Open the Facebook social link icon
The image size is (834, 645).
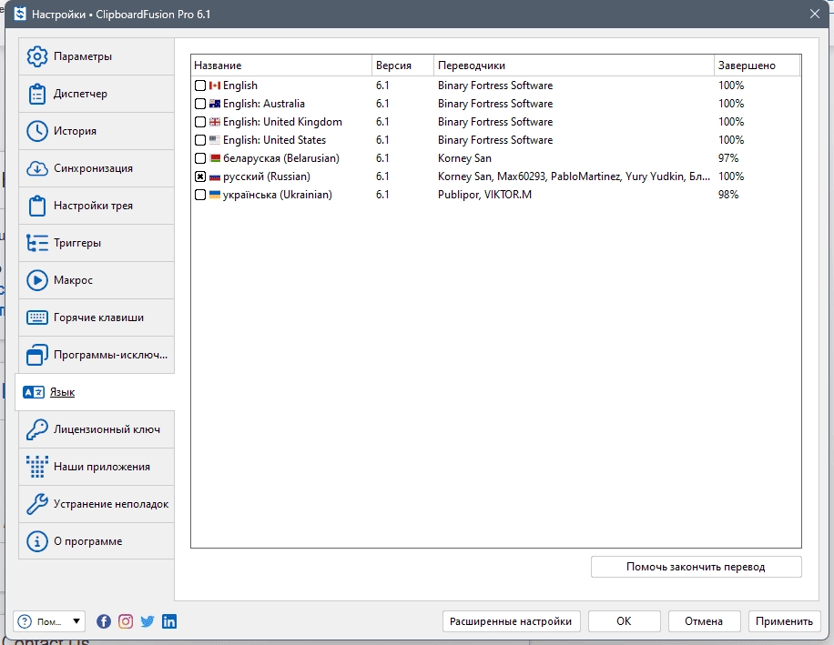(104, 621)
